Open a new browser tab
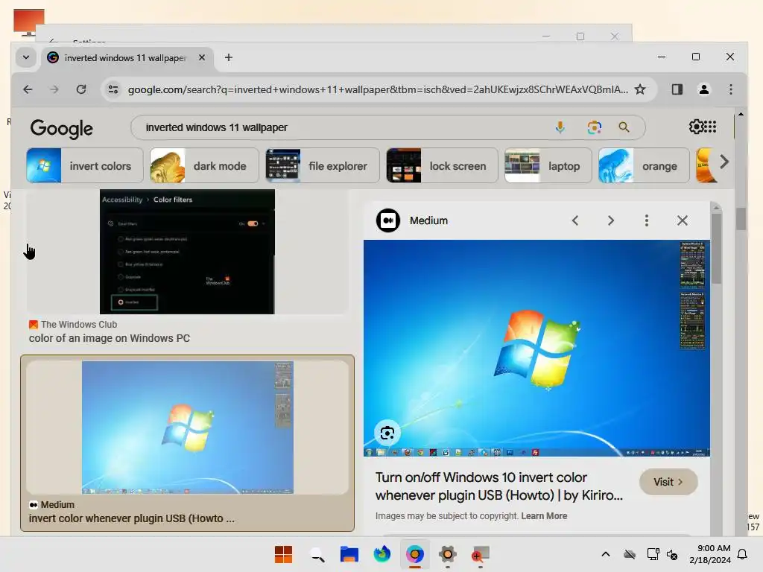The height and width of the screenshot is (572, 763). pos(228,57)
